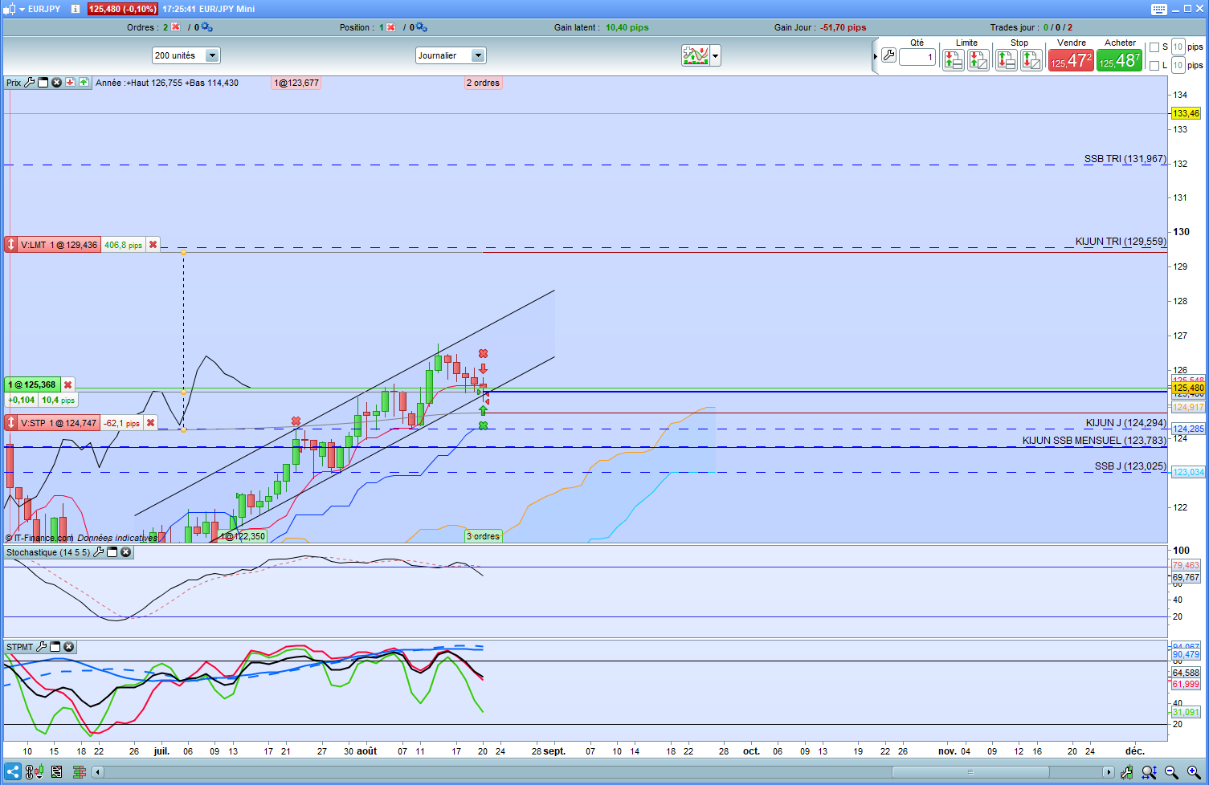Expand the indicator icon dropdown arrow

(716, 55)
